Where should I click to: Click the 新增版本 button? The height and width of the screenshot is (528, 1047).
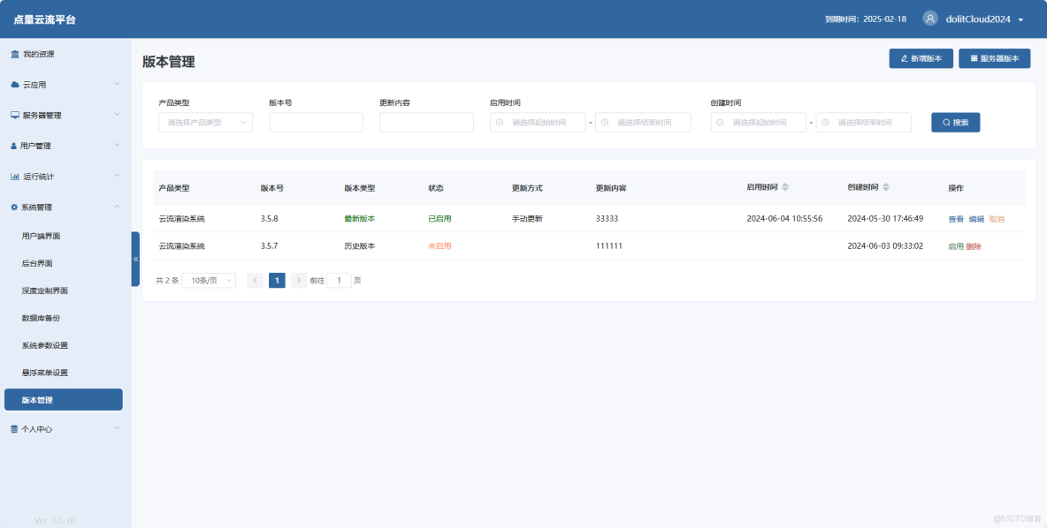coord(921,57)
